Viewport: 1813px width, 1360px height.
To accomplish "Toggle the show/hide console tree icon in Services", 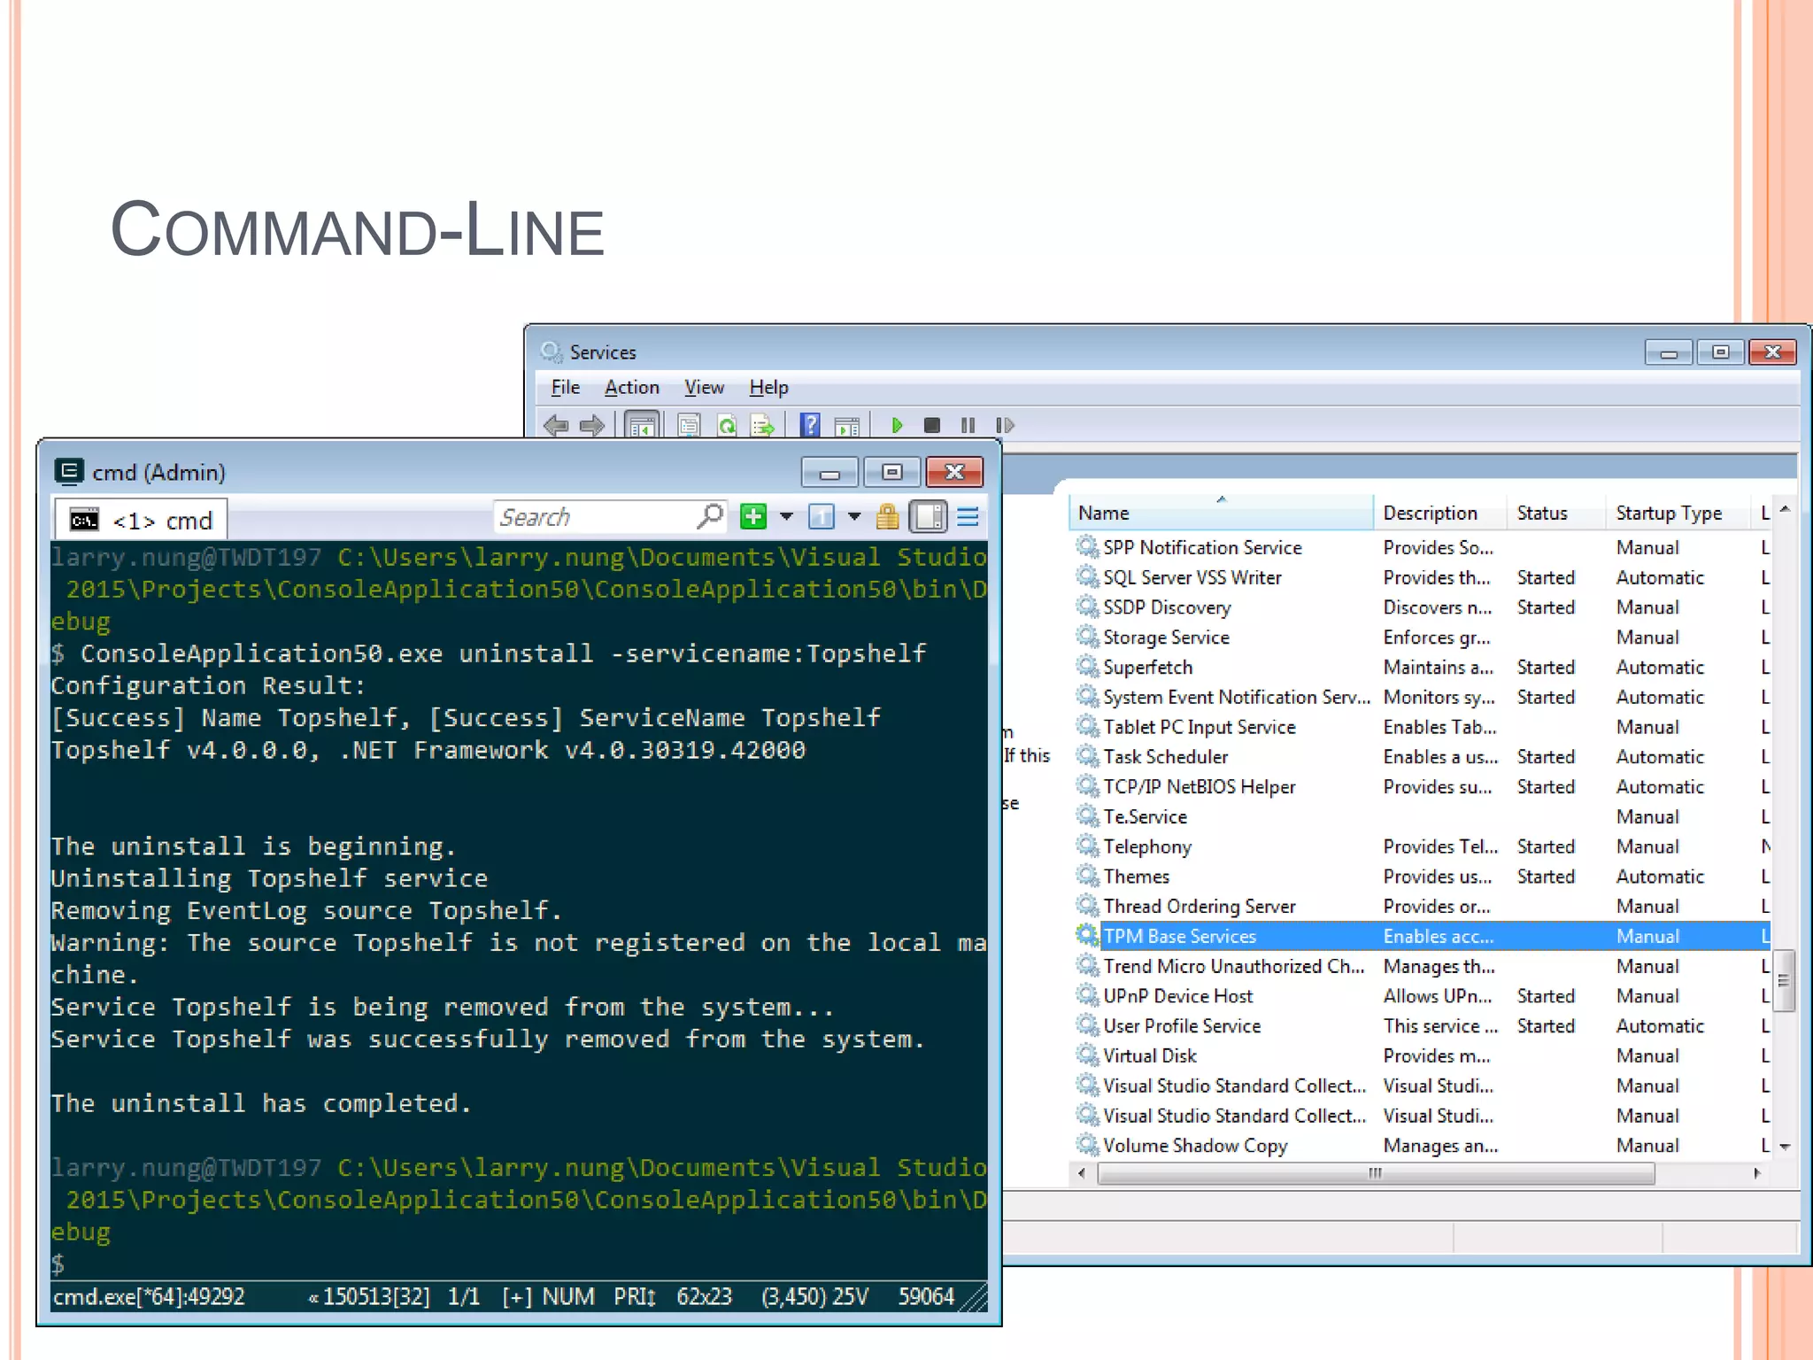I will pos(642,426).
